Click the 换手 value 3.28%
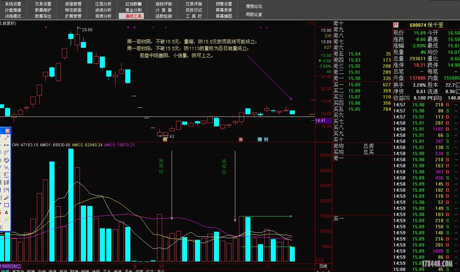Screen dimensions: 460x272 419,85
